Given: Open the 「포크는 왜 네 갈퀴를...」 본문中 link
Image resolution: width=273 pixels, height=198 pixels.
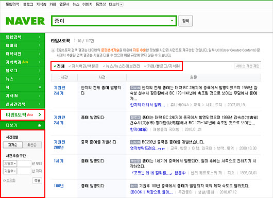Looking at the screenshot, I should [158, 173].
